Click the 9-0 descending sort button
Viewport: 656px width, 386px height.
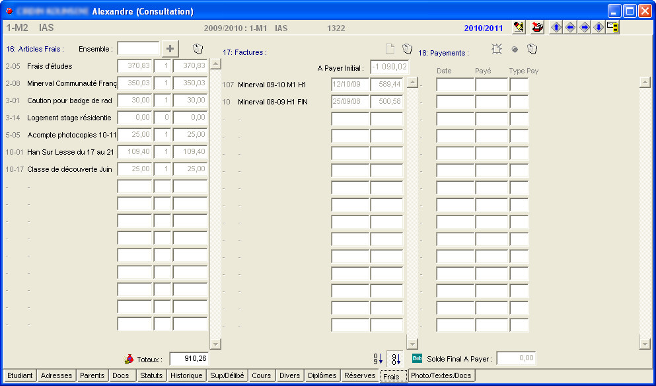coord(396,359)
